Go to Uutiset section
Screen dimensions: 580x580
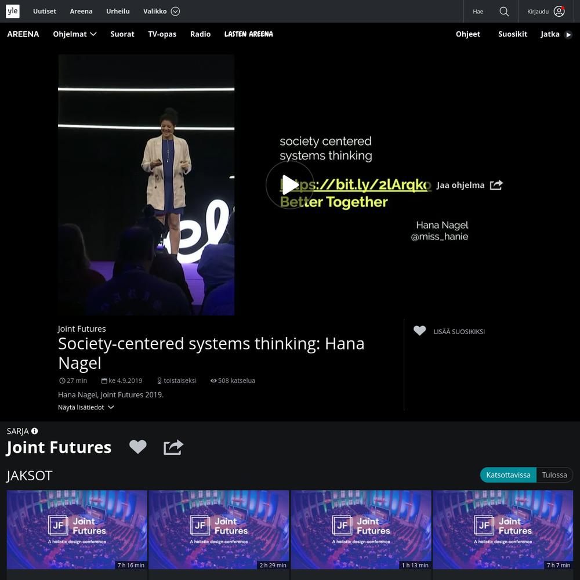(x=45, y=12)
